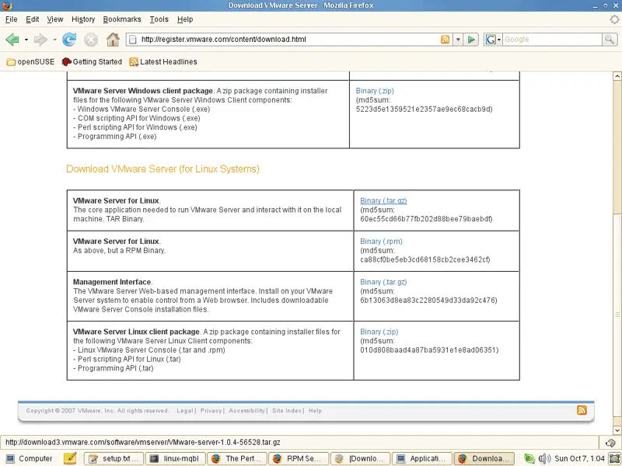Click md5sum 010d808baad4a87ba5931e1e8ad06351 text

tap(430, 350)
